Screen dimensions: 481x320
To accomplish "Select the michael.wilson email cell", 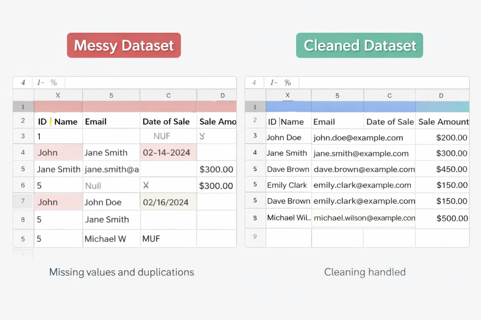I will 364,218.
